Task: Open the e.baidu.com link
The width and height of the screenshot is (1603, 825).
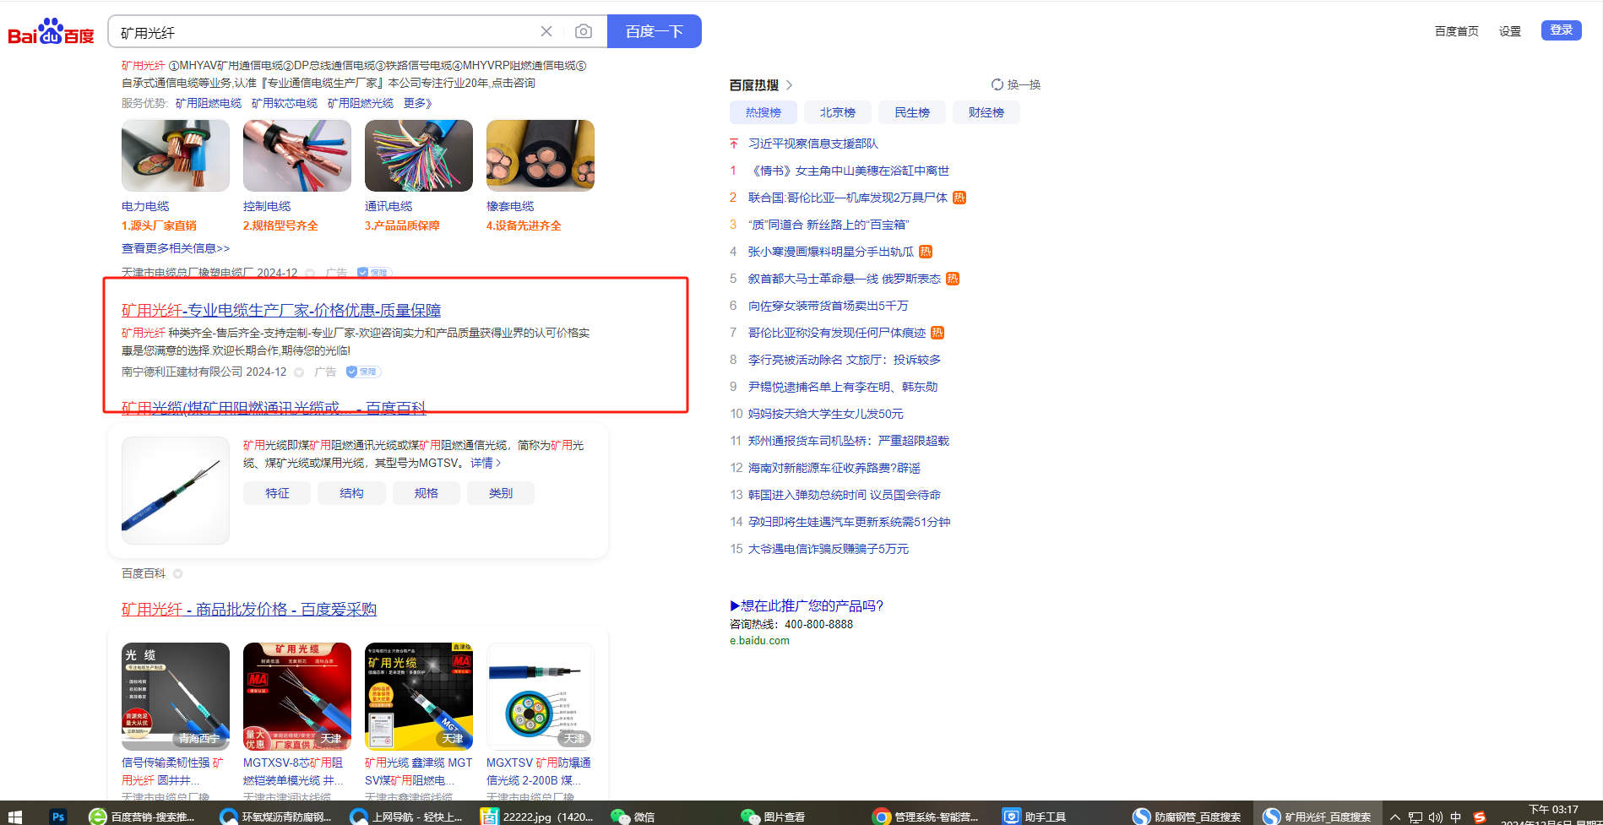Action: [759, 641]
